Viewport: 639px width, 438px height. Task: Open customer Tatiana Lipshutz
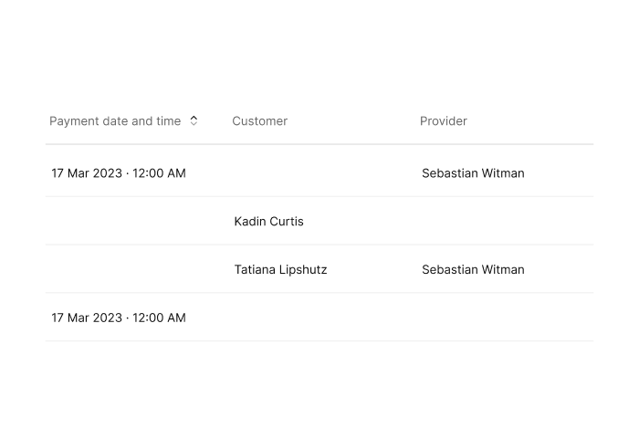(280, 270)
